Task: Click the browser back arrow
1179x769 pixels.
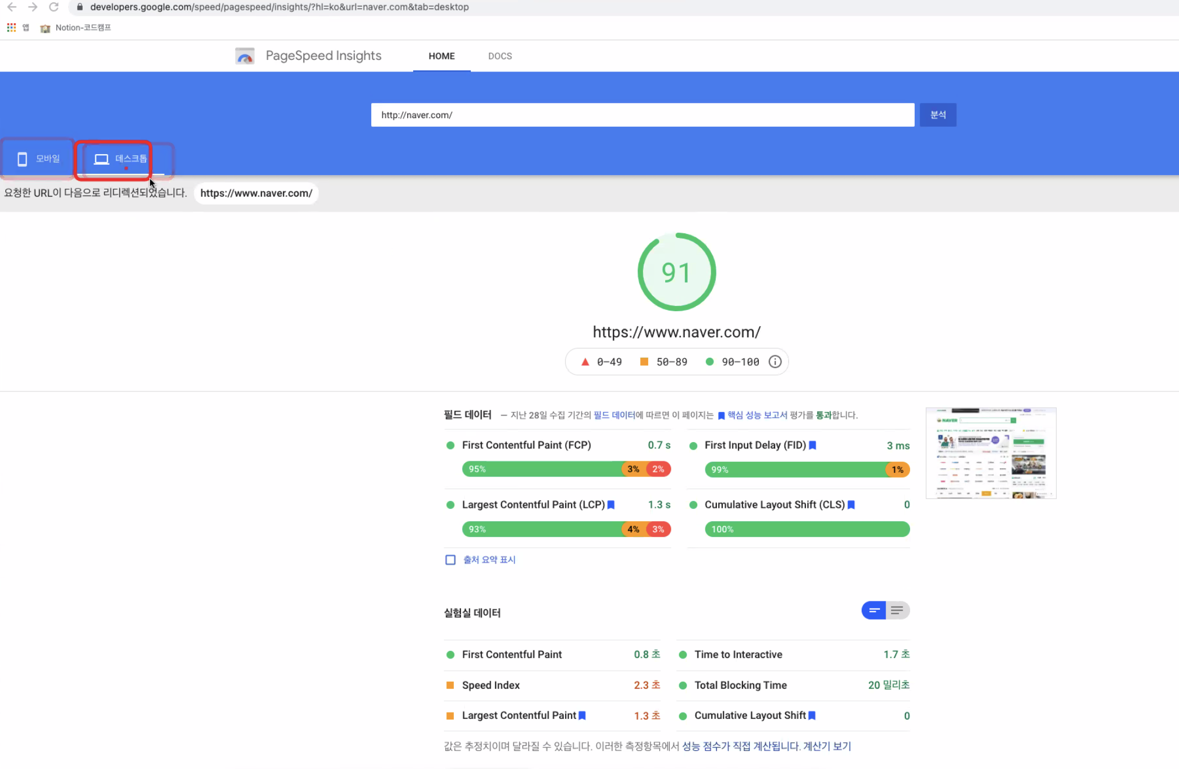Action: click(x=12, y=7)
